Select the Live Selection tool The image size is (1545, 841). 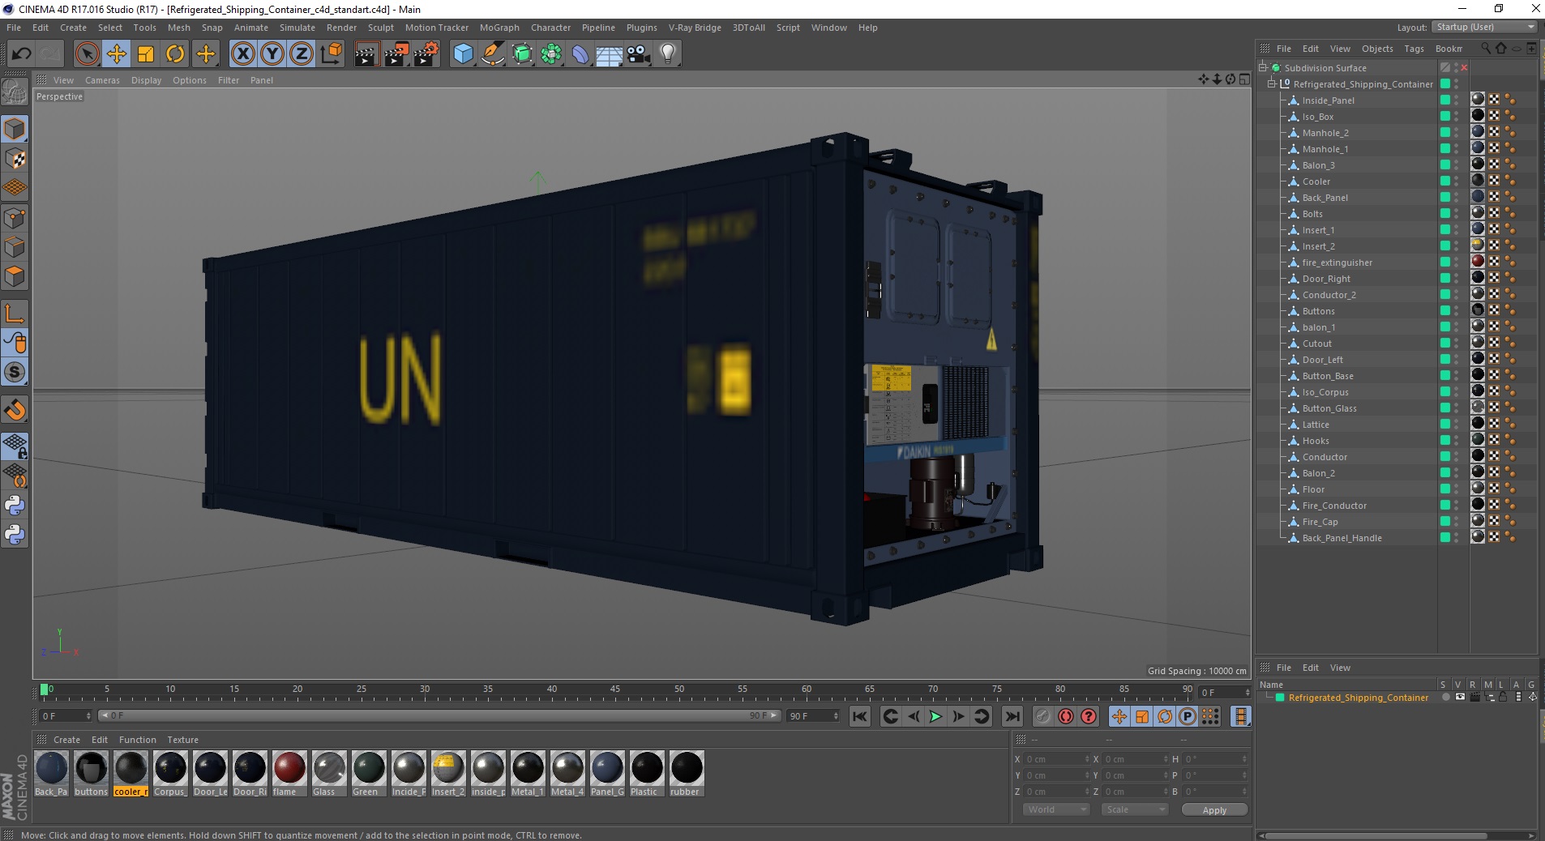87,54
